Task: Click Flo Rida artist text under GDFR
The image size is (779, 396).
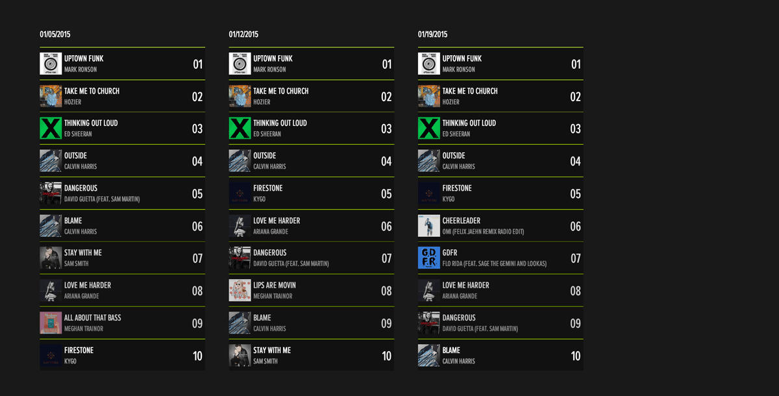Action: tap(494, 264)
